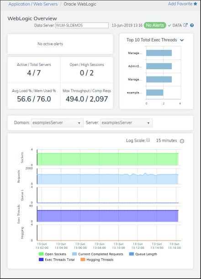This screenshot has height=279, width=201.
Task: Open the Avg Load % / Mem Used % tile
Action: [34, 96]
